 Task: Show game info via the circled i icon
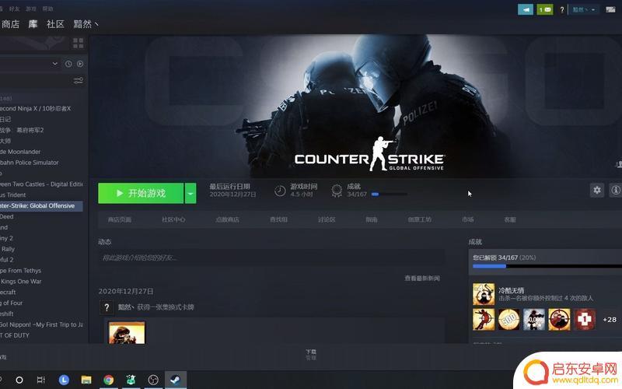click(616, 190)
